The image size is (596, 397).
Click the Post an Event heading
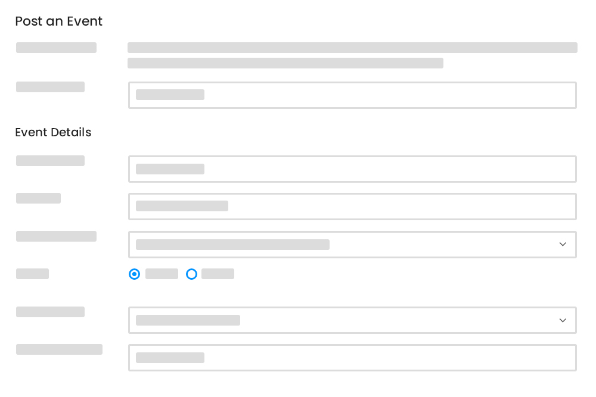pyautogui.click(x=58, y=21)
